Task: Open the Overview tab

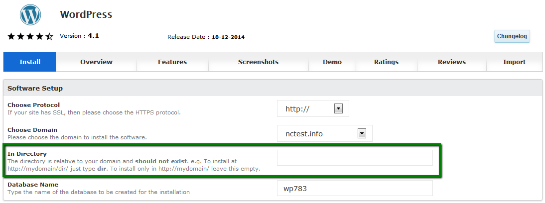Action: click(96, 62)
